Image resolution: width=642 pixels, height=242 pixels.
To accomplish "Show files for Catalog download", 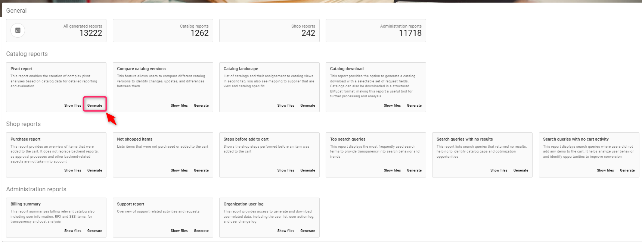I will 392,106.
